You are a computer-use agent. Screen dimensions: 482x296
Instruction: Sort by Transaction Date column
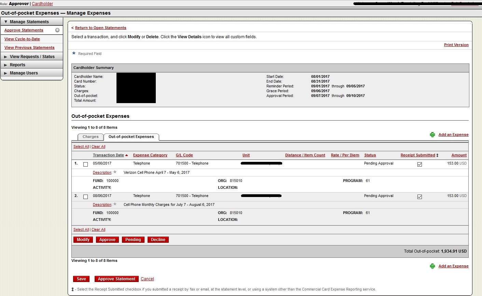(x=108, y=155)
